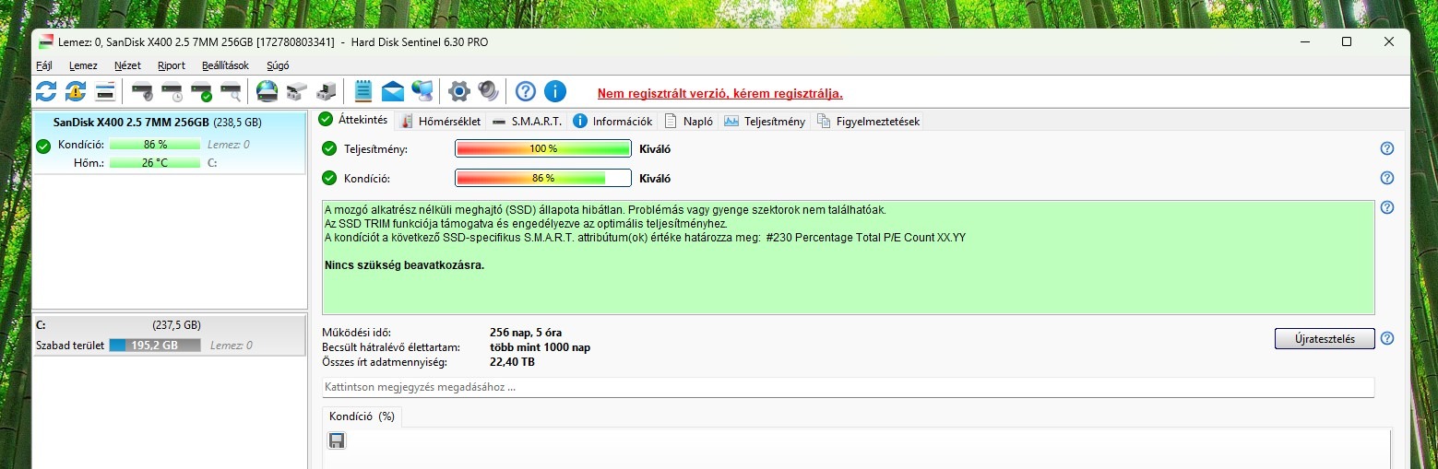Click the computer with drives toolbar icon
The image size is (1438, 469).
click(326, 91)
